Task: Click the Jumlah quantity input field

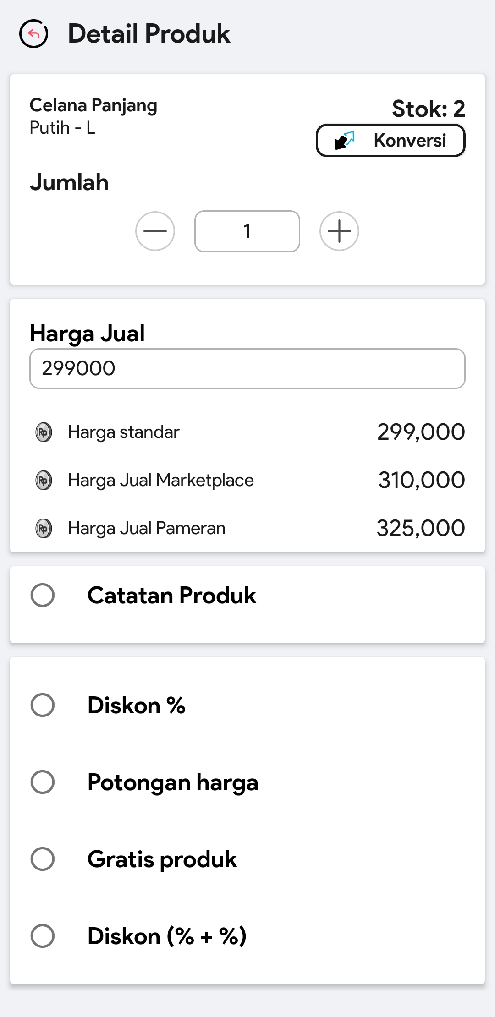Action: pyautogui.click(x=247, y=231)
